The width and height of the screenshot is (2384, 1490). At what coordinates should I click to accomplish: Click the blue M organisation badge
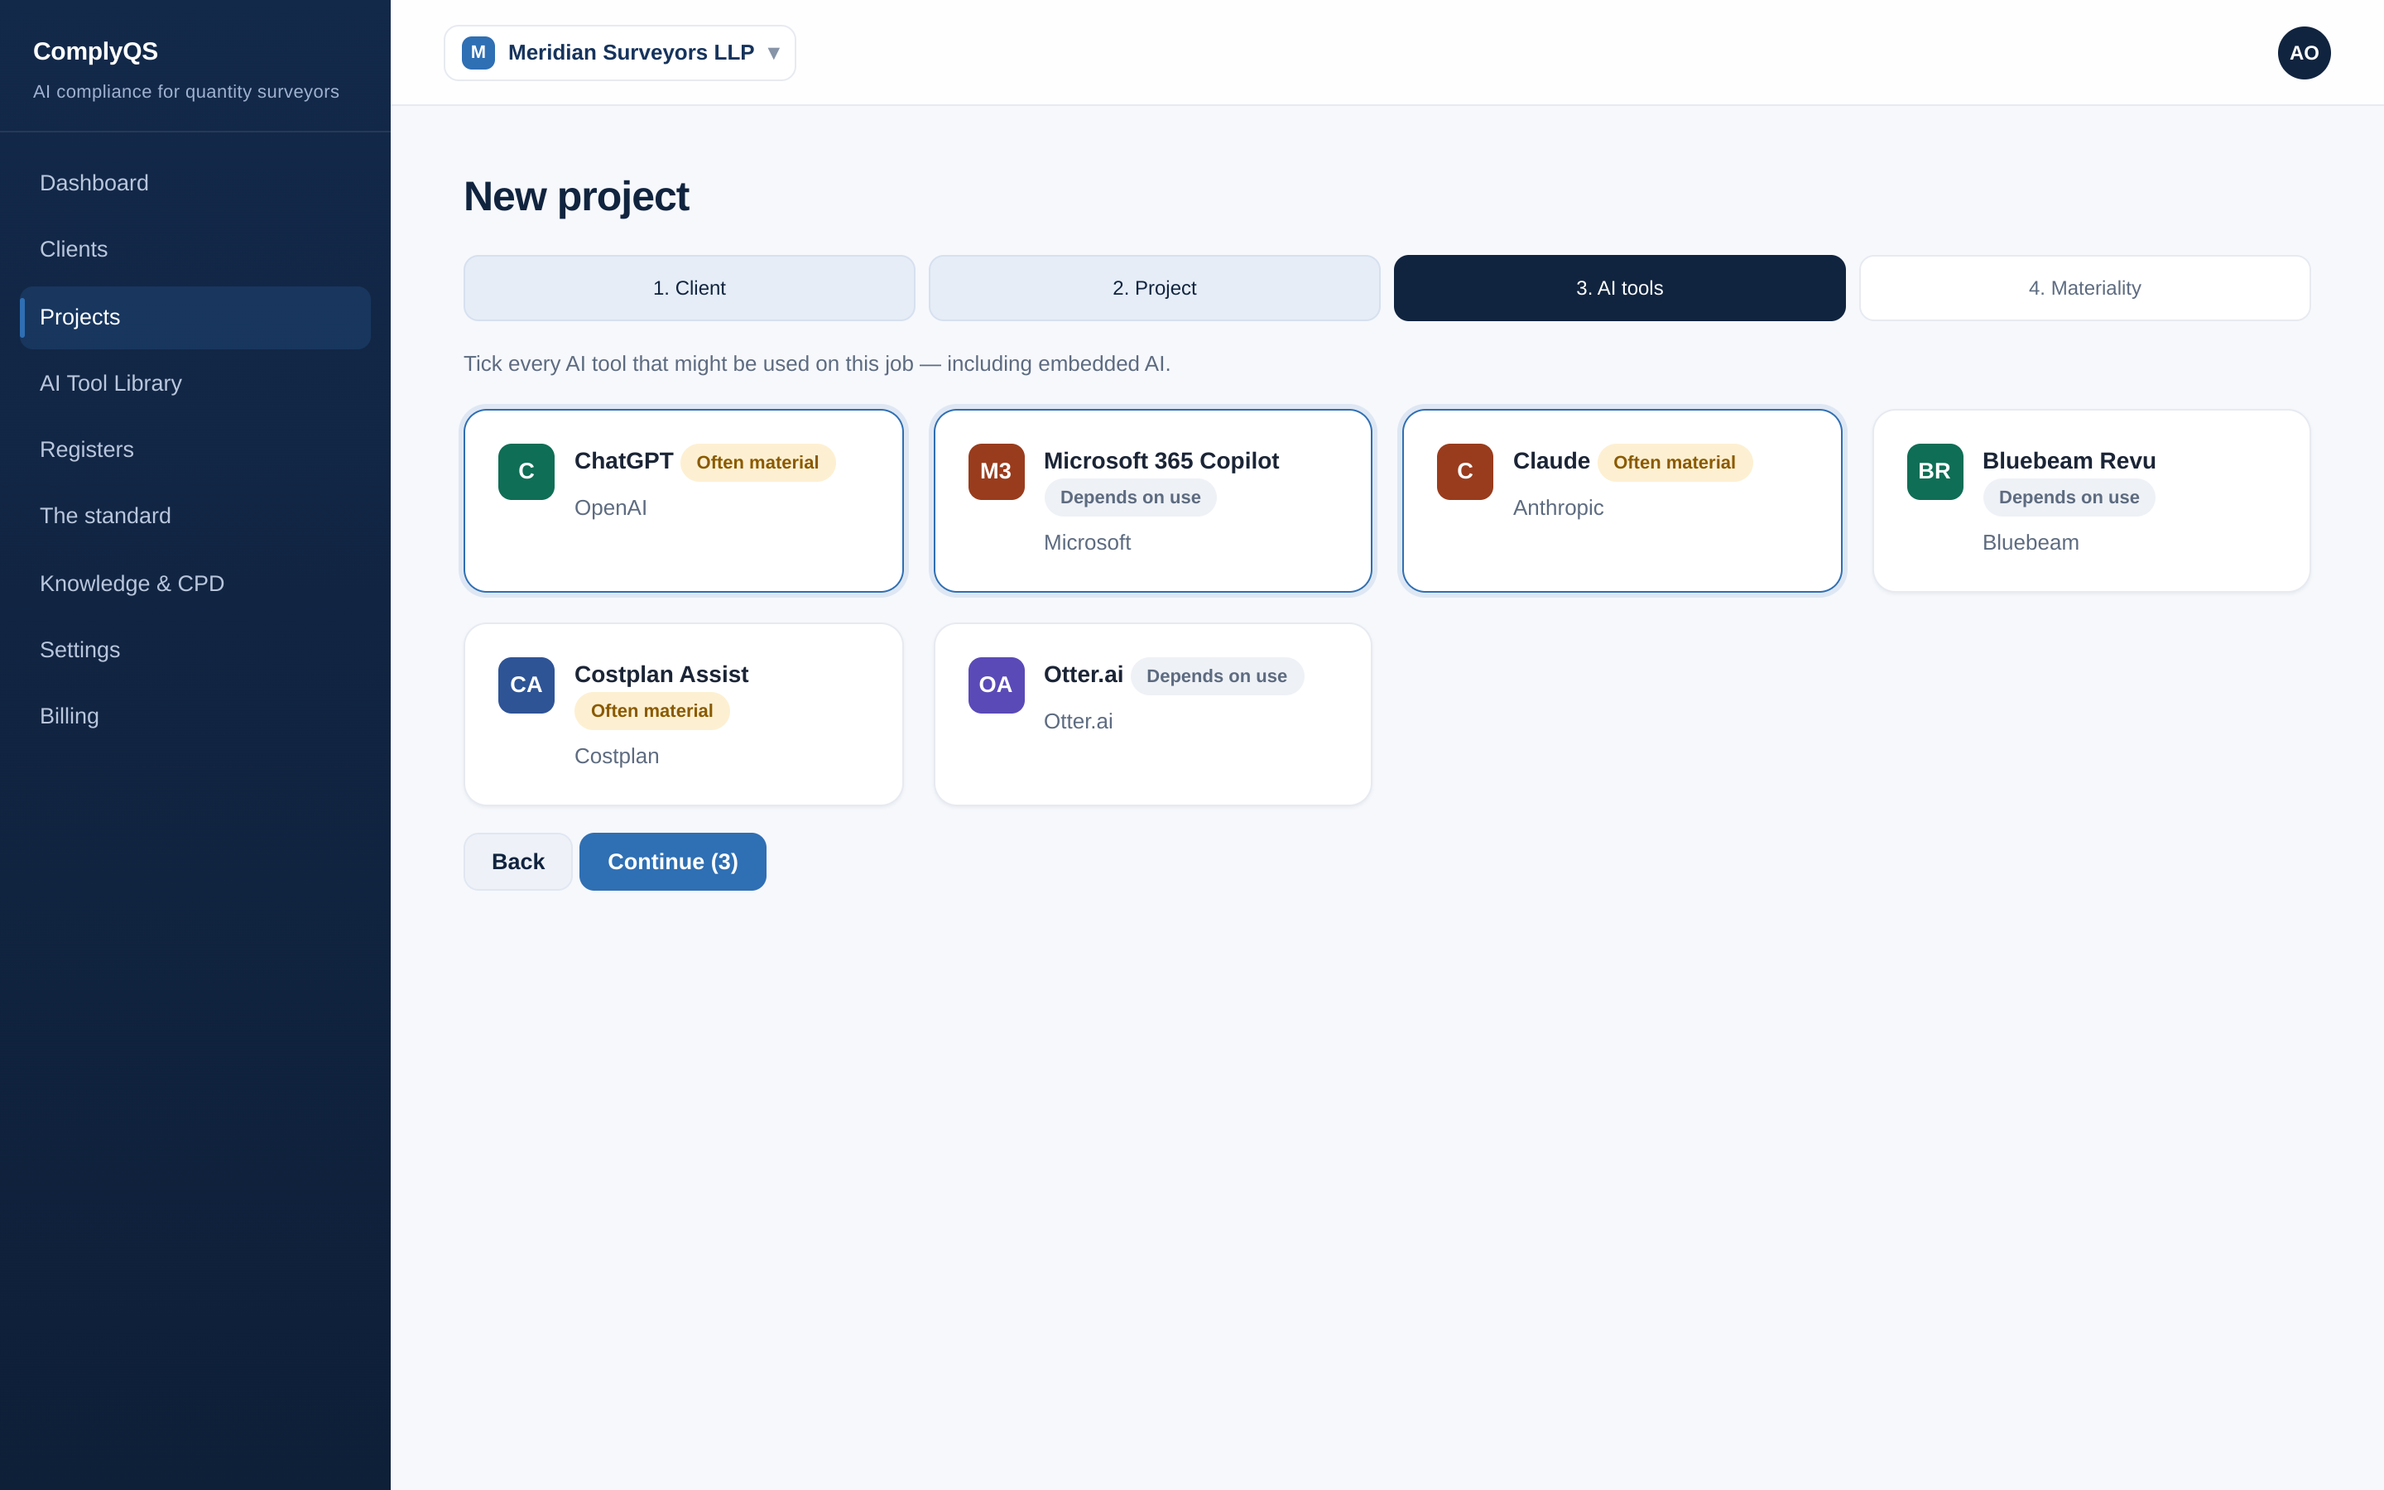click(478, 52)
